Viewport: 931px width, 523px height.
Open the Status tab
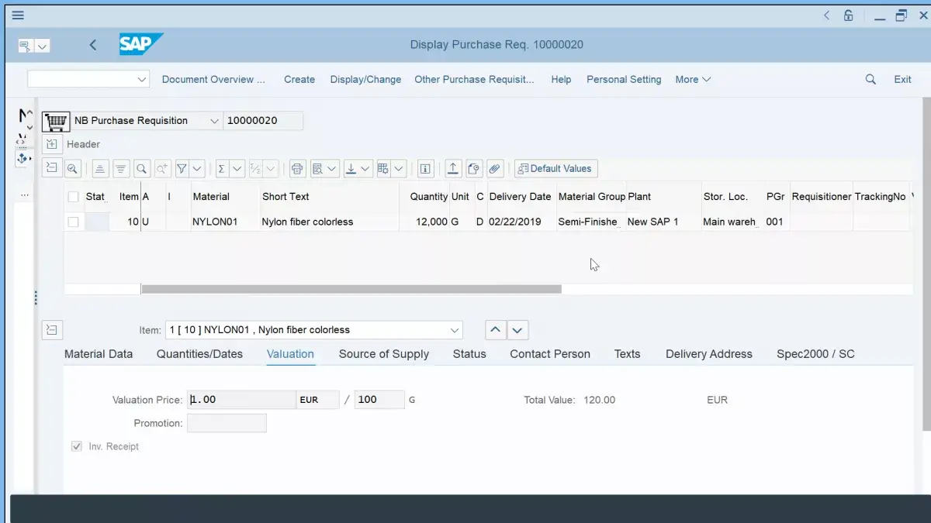pos(469,354)
